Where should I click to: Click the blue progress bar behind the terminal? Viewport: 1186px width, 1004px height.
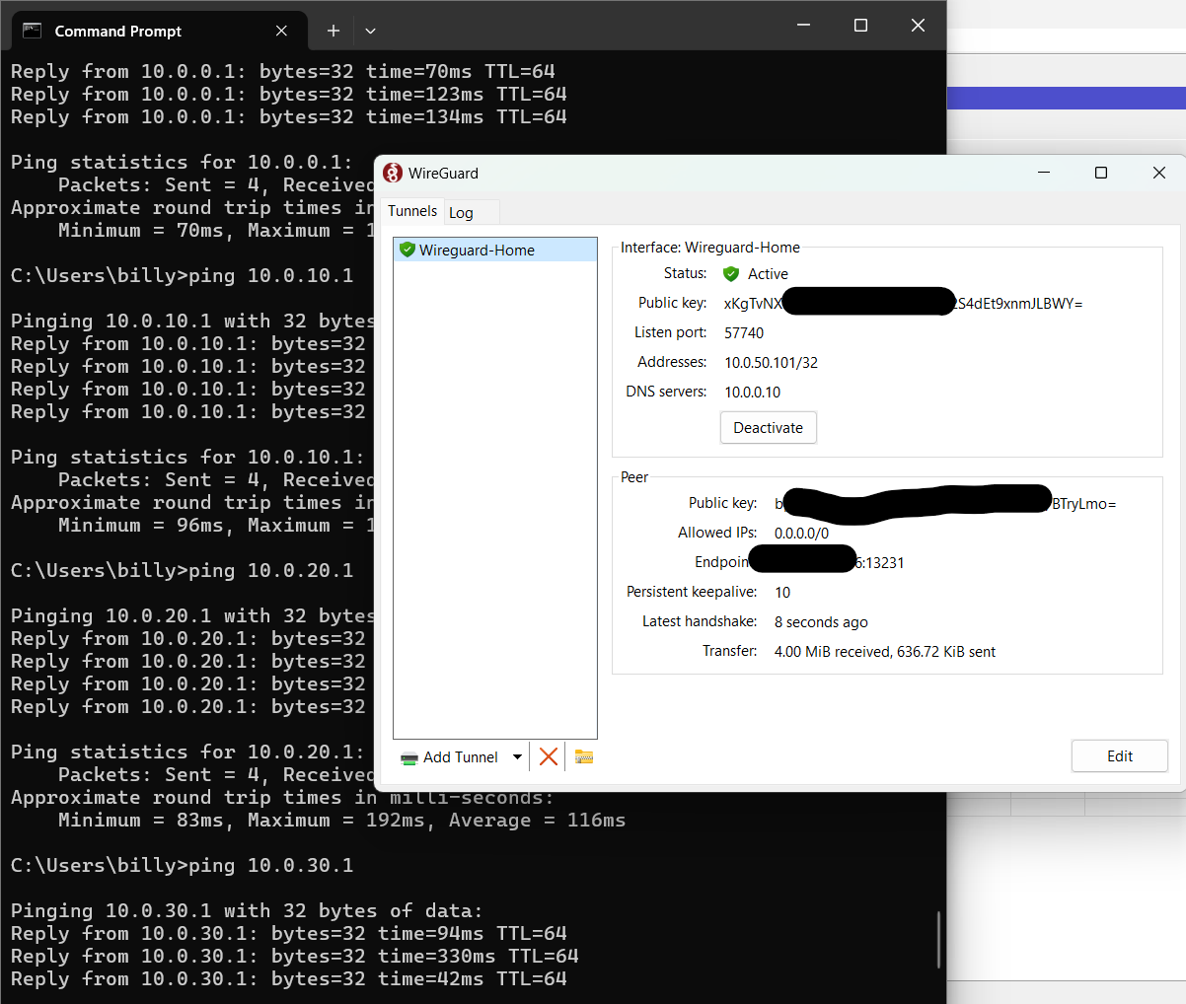1066,98
